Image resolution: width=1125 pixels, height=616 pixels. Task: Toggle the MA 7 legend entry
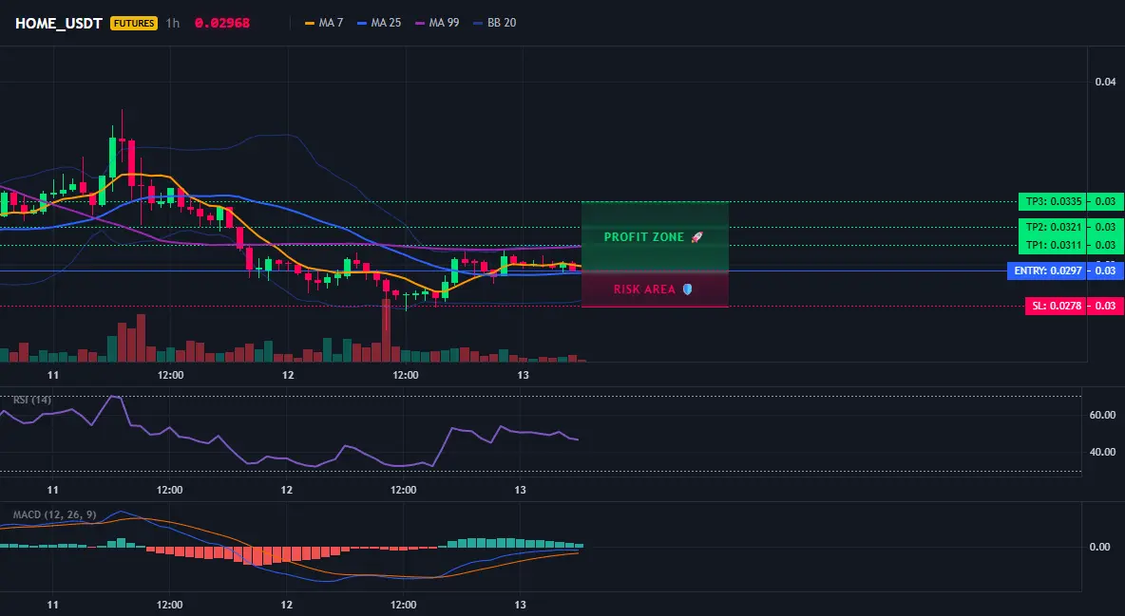coord(324,23)
